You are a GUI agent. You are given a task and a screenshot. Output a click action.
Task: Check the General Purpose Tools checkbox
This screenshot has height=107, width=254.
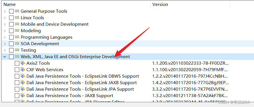click(x=11, y=11)
